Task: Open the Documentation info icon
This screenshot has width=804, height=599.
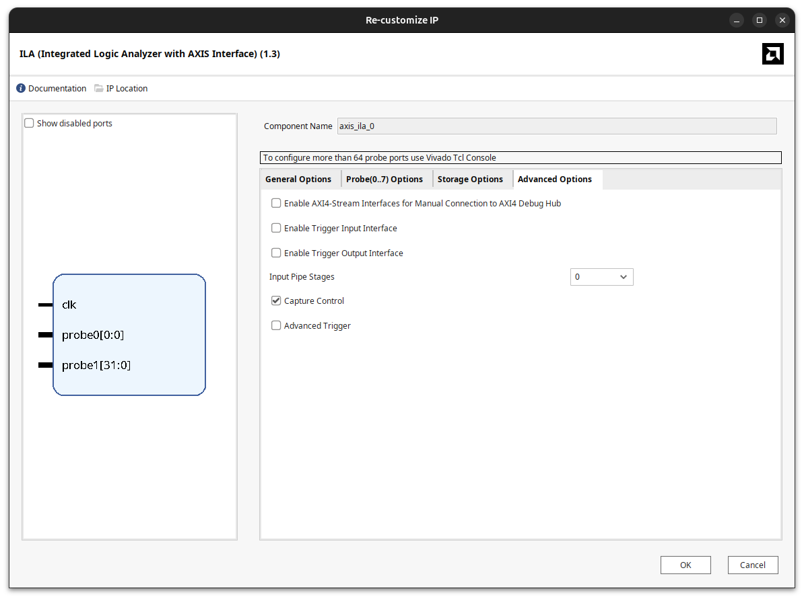Action: pos(21,88)
